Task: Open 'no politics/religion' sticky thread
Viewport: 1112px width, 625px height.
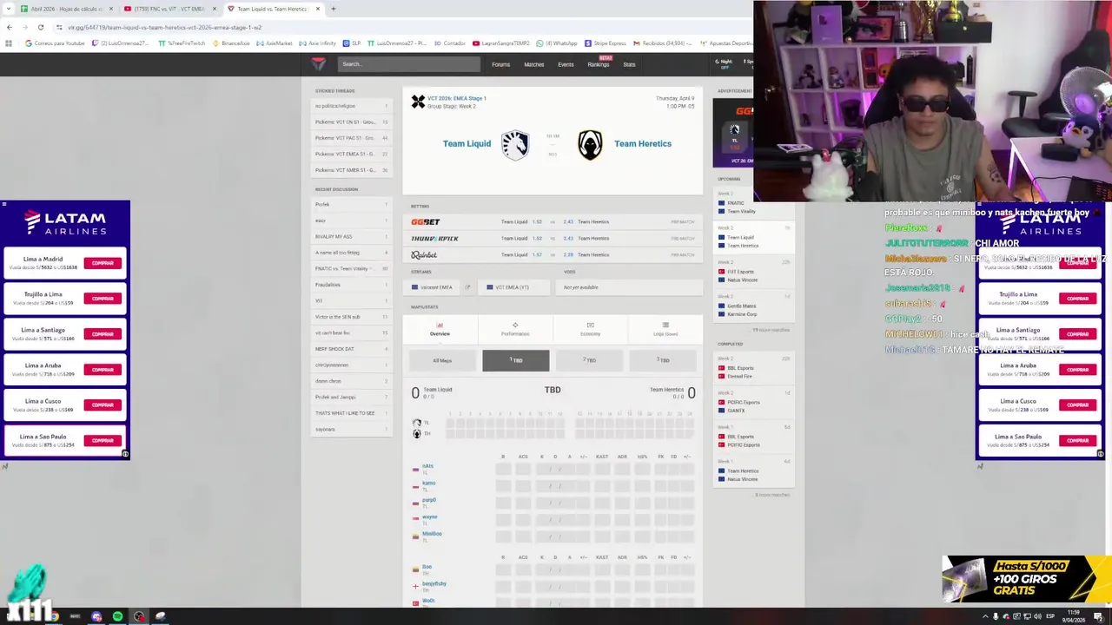Action: pos(352,106)
